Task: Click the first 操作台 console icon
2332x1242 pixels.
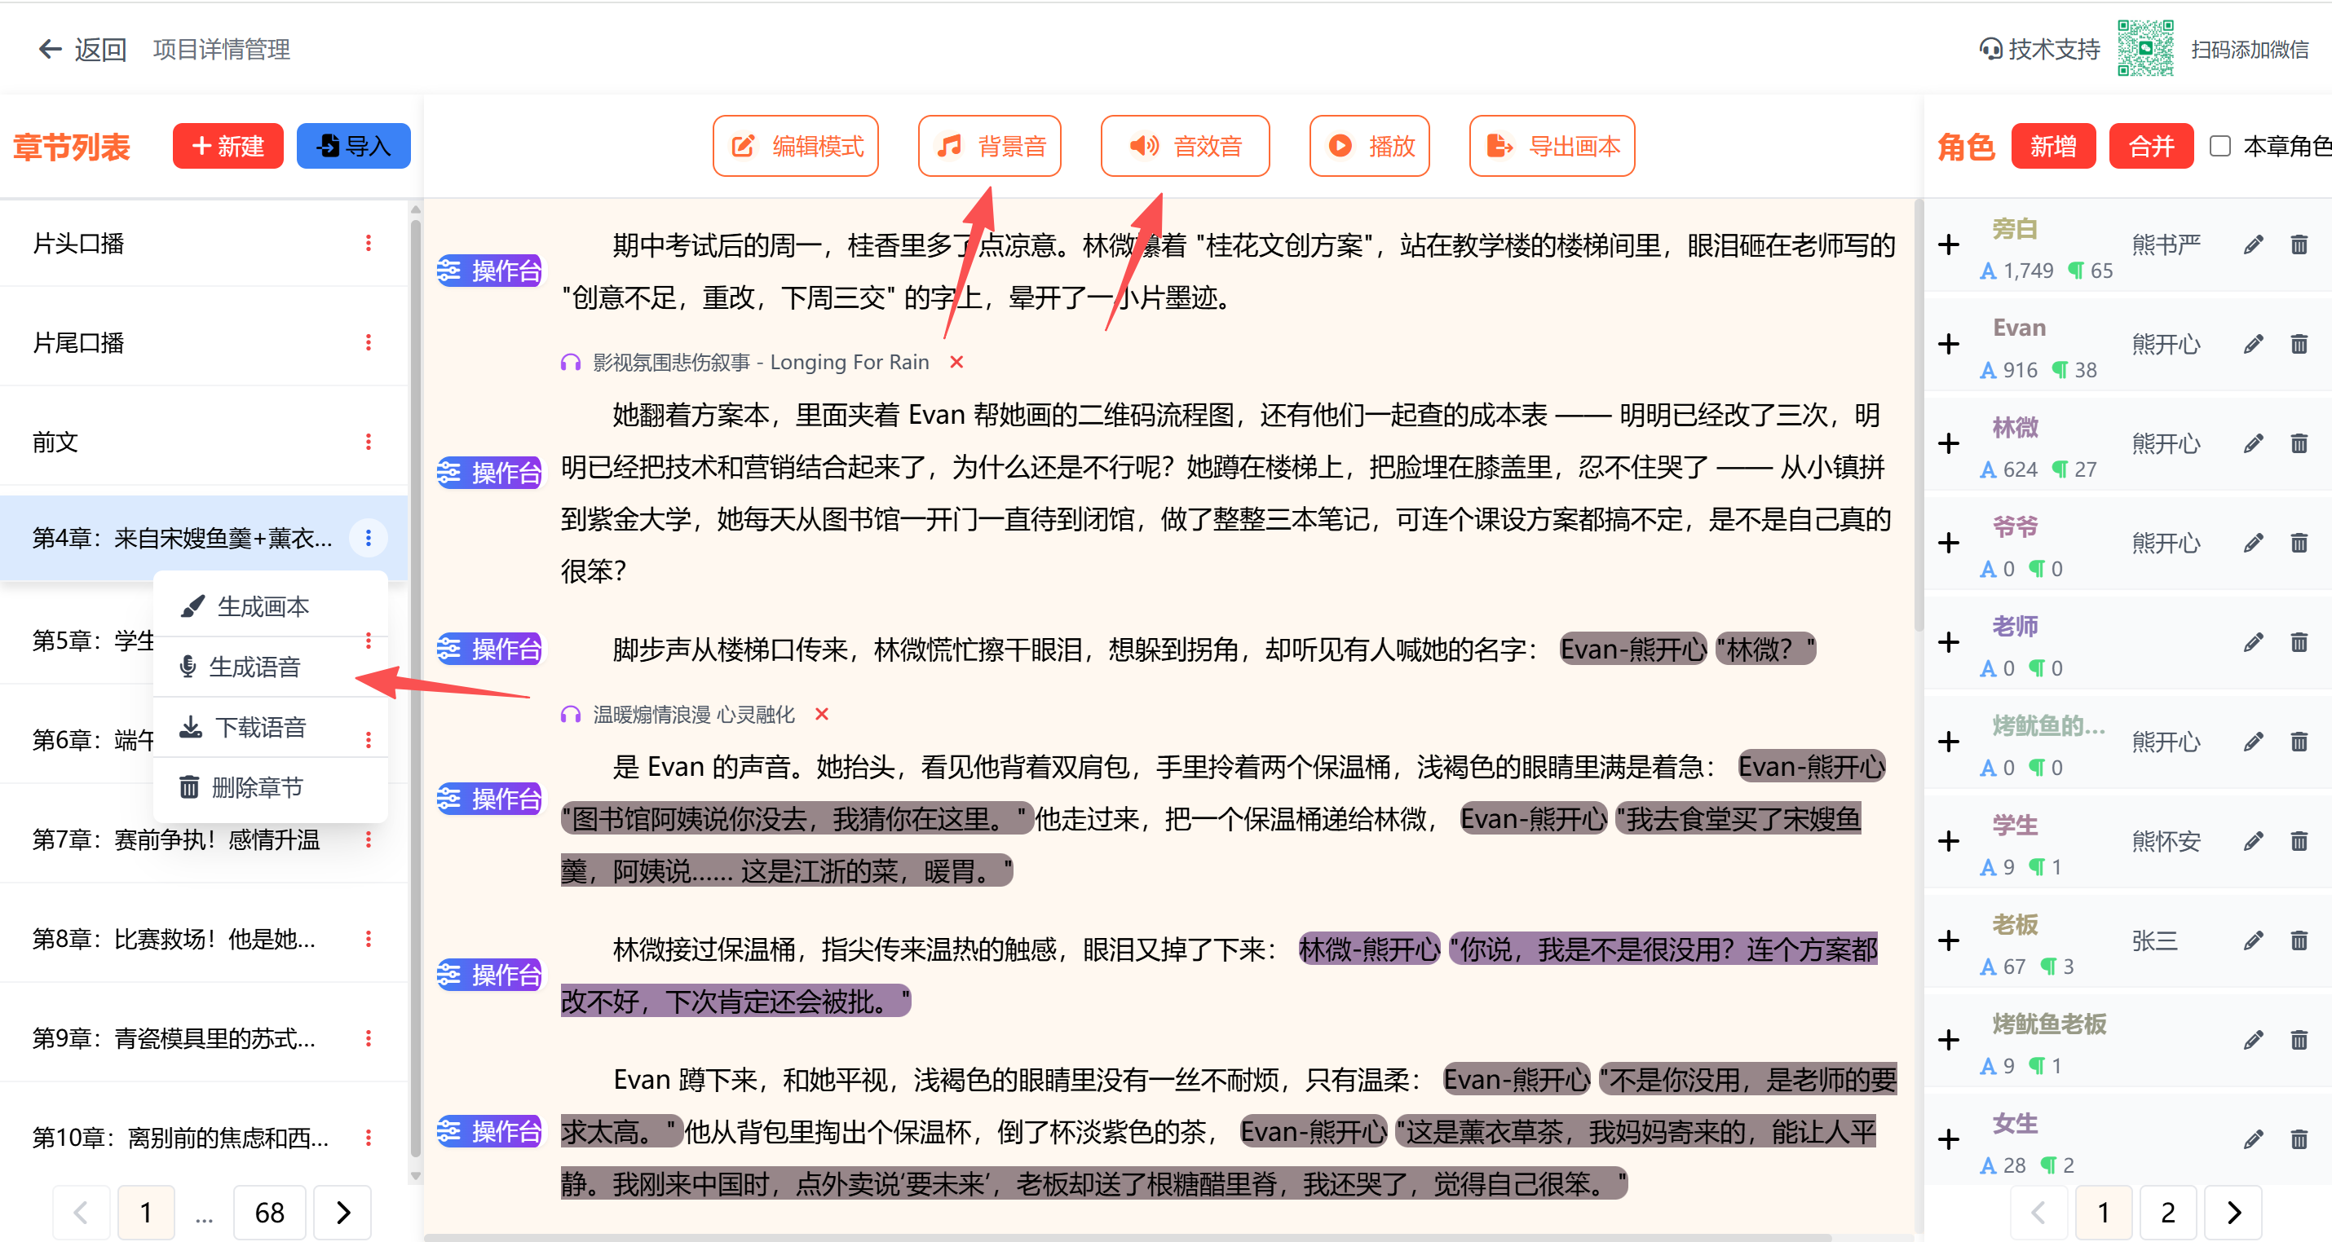Action: (489, 271)
